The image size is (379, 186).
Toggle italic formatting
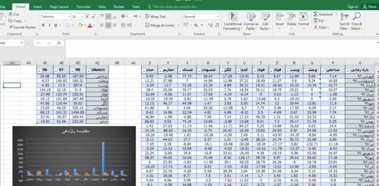[49, 25]
